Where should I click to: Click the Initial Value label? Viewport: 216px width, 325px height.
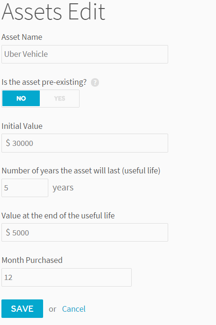click(x=22, y=126)
